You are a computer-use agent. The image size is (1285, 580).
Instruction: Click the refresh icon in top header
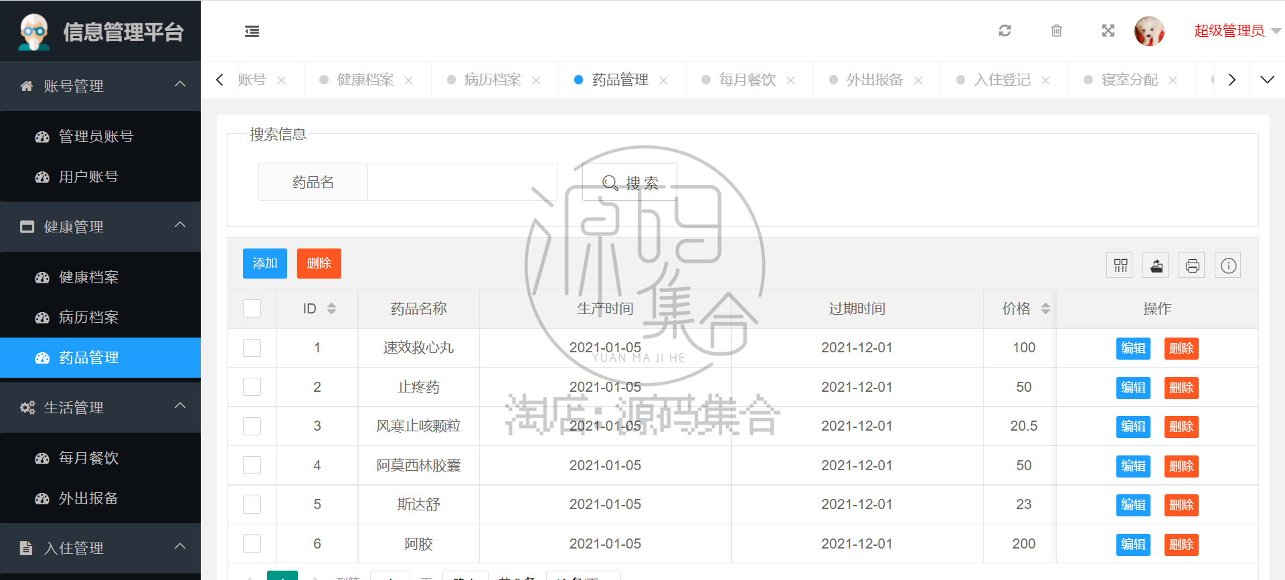pyautogui.click(x=1005, y=31)
